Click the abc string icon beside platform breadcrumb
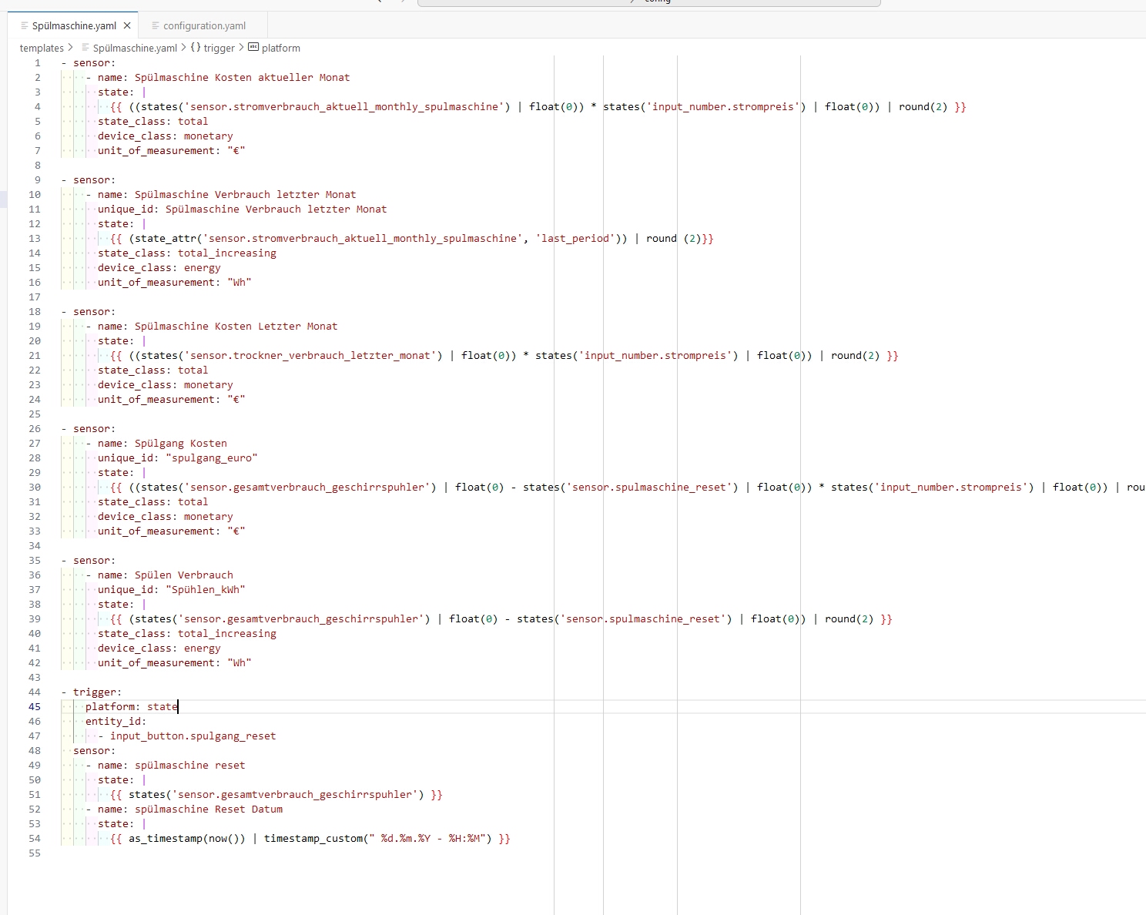The image size is (1146, 915). (253, 48)
